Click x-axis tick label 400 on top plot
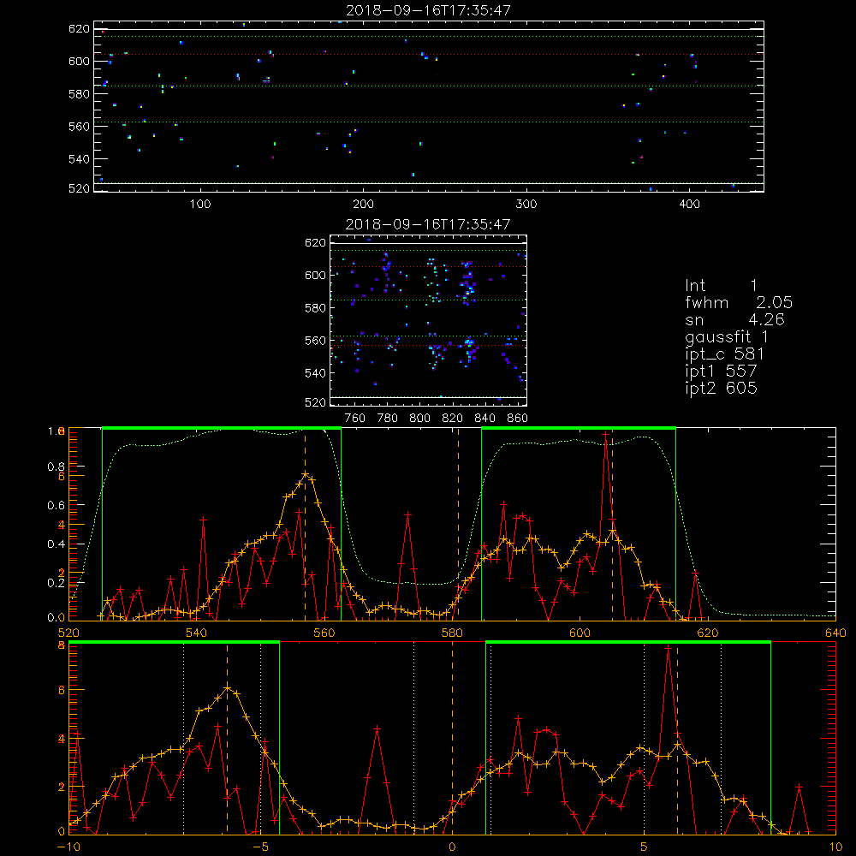856x856 pixels. pyautogui.click(x=689, y=205)
